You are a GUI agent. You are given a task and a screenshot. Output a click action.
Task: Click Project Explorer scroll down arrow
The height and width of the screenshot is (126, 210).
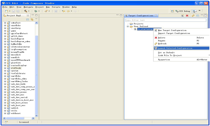[x=36, y=116]
